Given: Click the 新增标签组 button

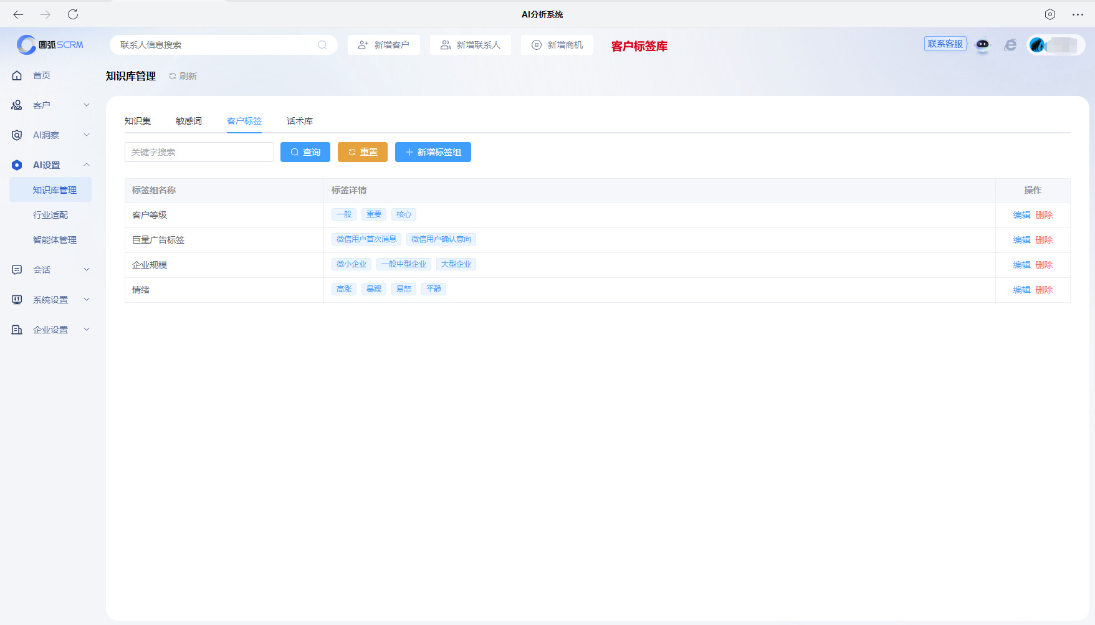Looking at the screenshot, I should pos(433,151).
